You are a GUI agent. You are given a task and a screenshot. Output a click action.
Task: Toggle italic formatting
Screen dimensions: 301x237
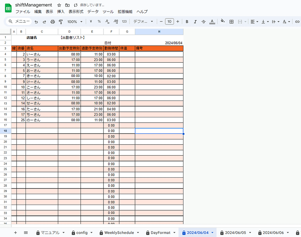(195, 21)
